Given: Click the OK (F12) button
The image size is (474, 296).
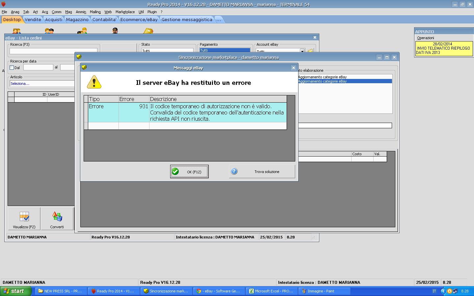Looking at the screenshot, I should point(189,172).
